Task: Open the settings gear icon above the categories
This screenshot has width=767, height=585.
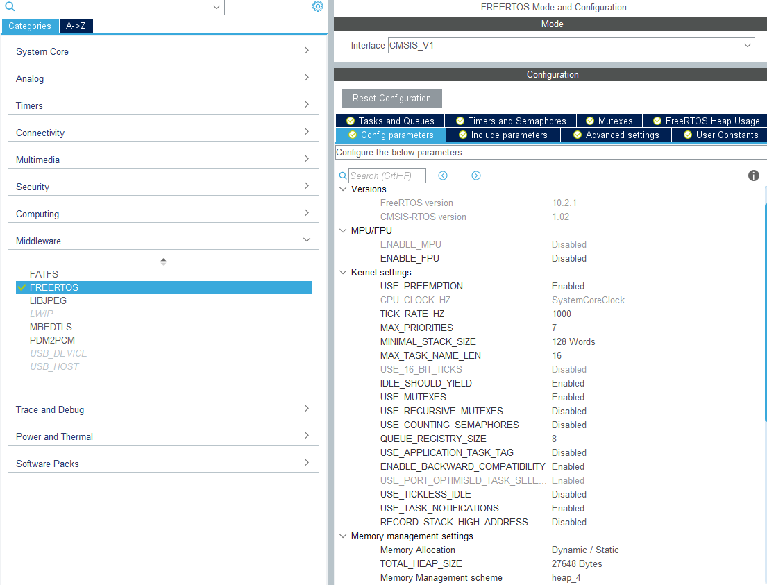Action: (x=318, y=6)
